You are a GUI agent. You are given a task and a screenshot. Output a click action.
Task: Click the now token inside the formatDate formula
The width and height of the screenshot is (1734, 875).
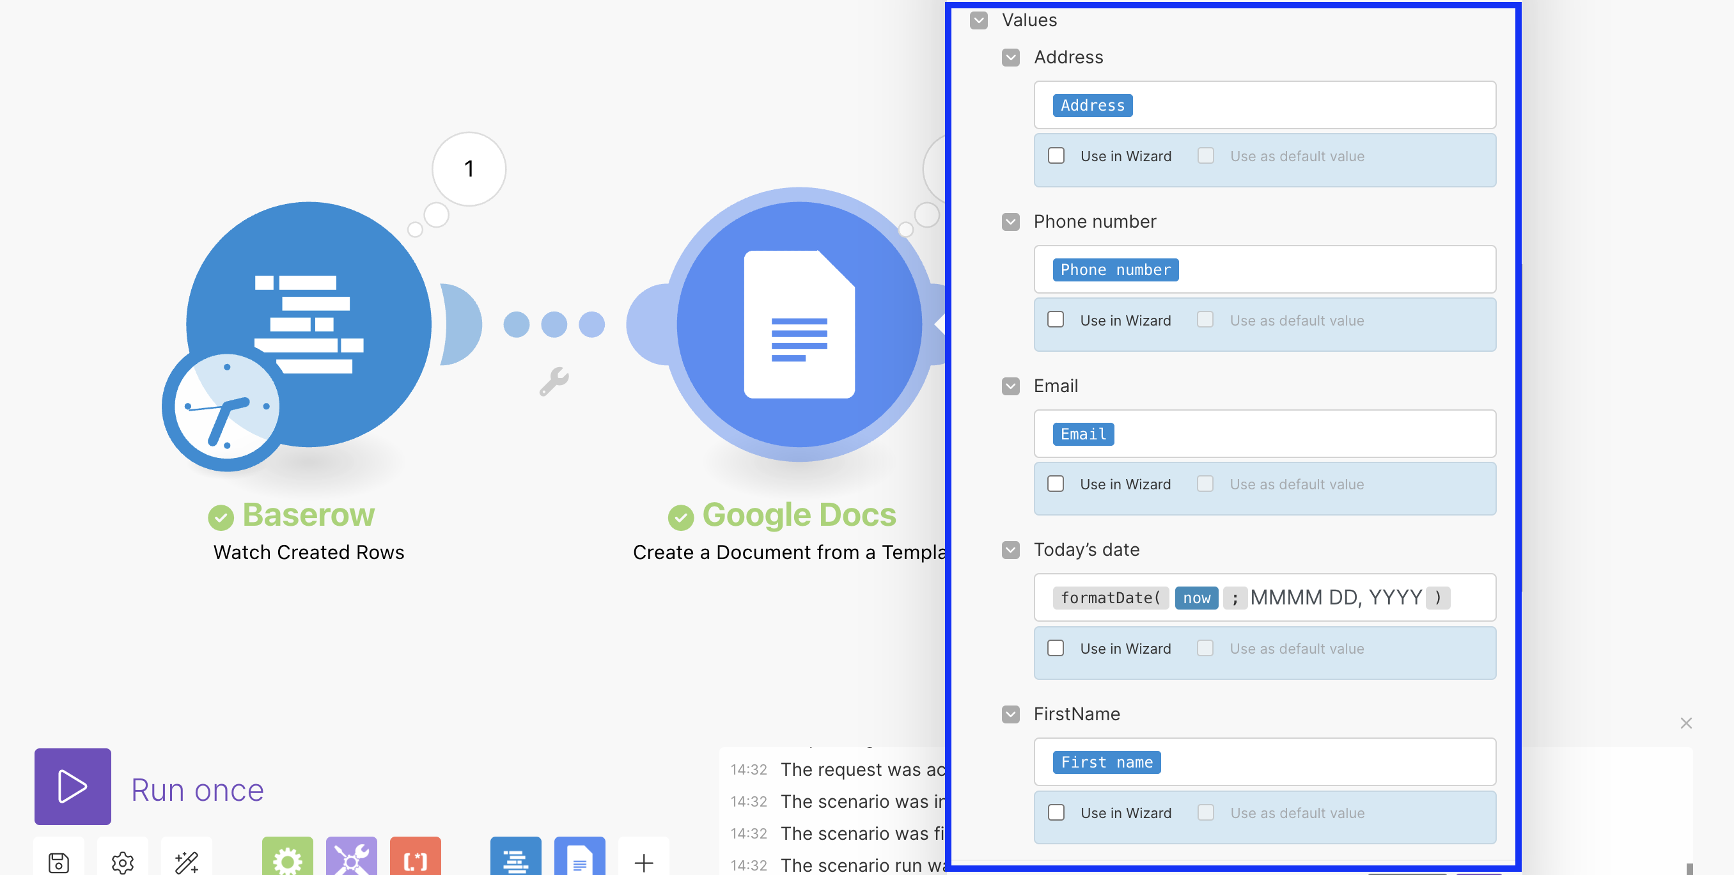point(1196,597)
